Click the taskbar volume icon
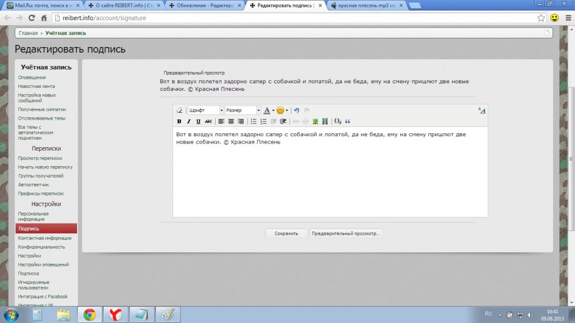This screenshot has height=323, width=575. pyautogui.click(x=530, y=315)
